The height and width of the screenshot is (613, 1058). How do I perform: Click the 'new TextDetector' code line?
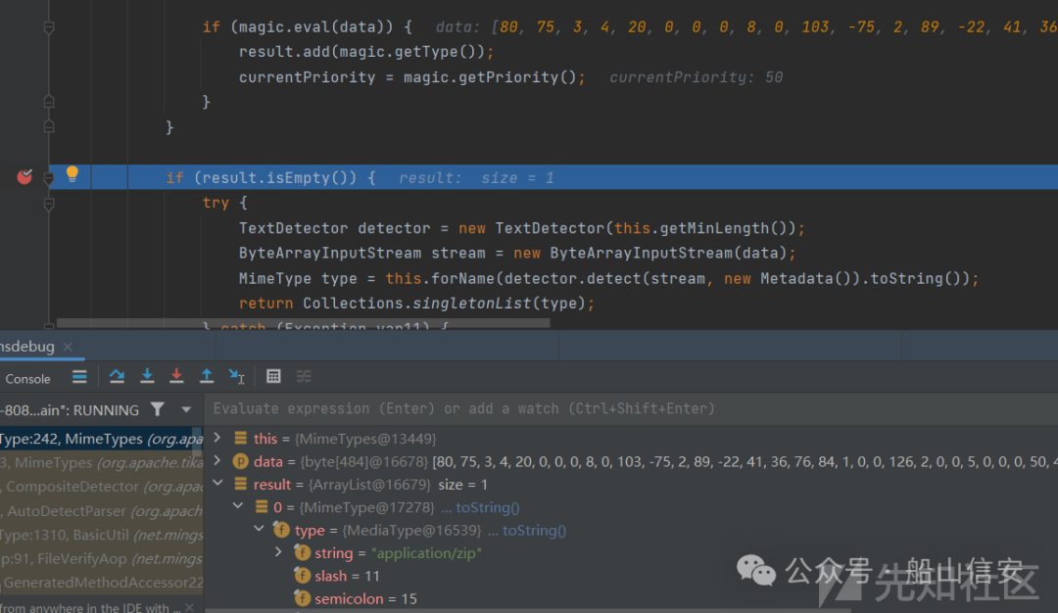(521, 228)
